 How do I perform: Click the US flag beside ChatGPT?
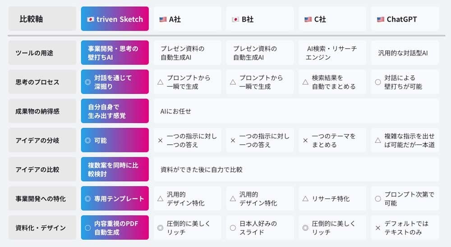pos(380,19)
